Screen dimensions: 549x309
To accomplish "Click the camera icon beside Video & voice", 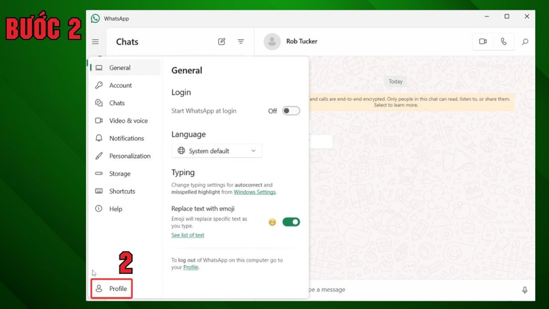I will pos(99,121).
